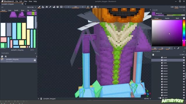Open the paint options overflow menu

pos(98,7)
